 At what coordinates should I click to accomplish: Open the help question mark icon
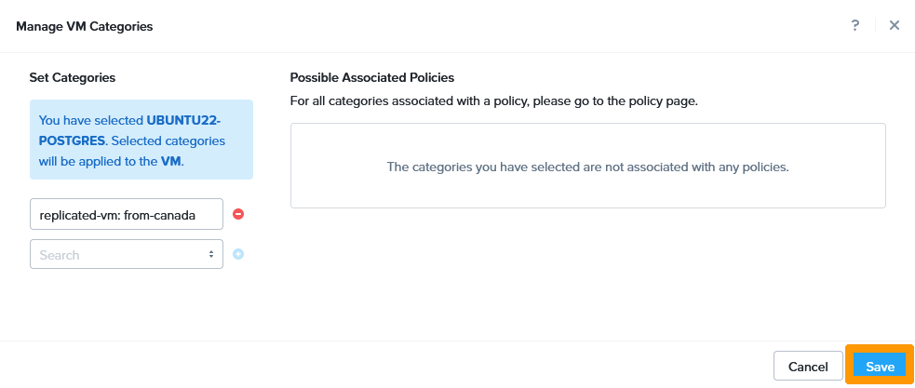(x=855, y=25)
